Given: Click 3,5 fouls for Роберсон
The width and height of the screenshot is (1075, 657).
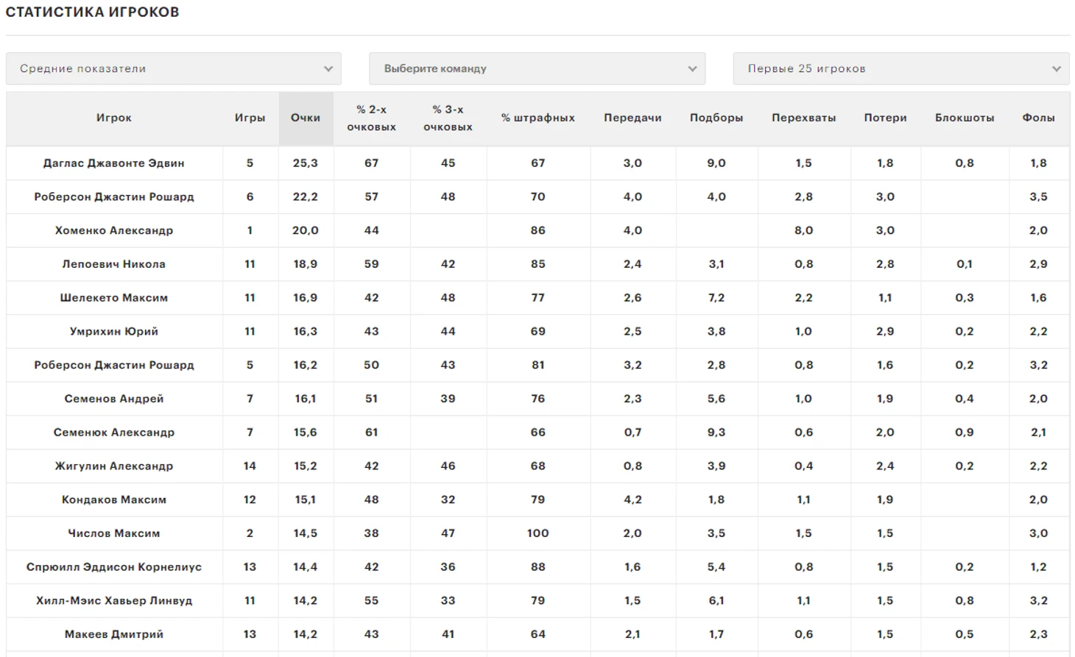Looking at the screenshot, I should click(x=1039, y=197).
